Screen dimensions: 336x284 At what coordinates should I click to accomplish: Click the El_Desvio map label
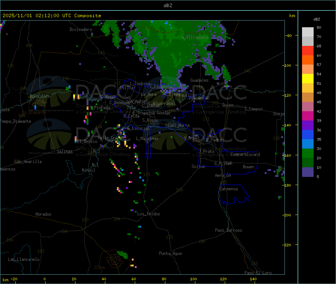click(87, 141)
